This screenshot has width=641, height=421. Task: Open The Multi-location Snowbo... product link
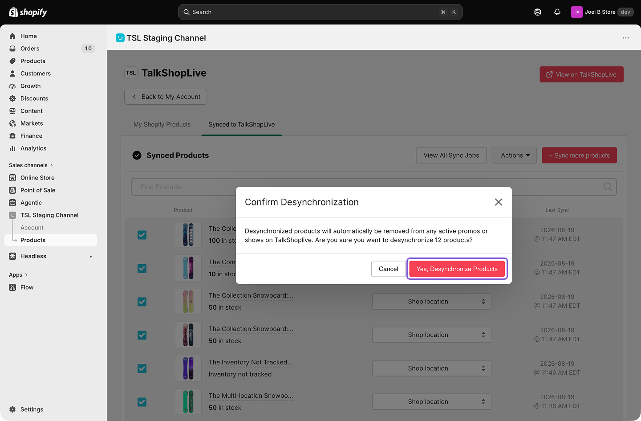click(251, 396)
